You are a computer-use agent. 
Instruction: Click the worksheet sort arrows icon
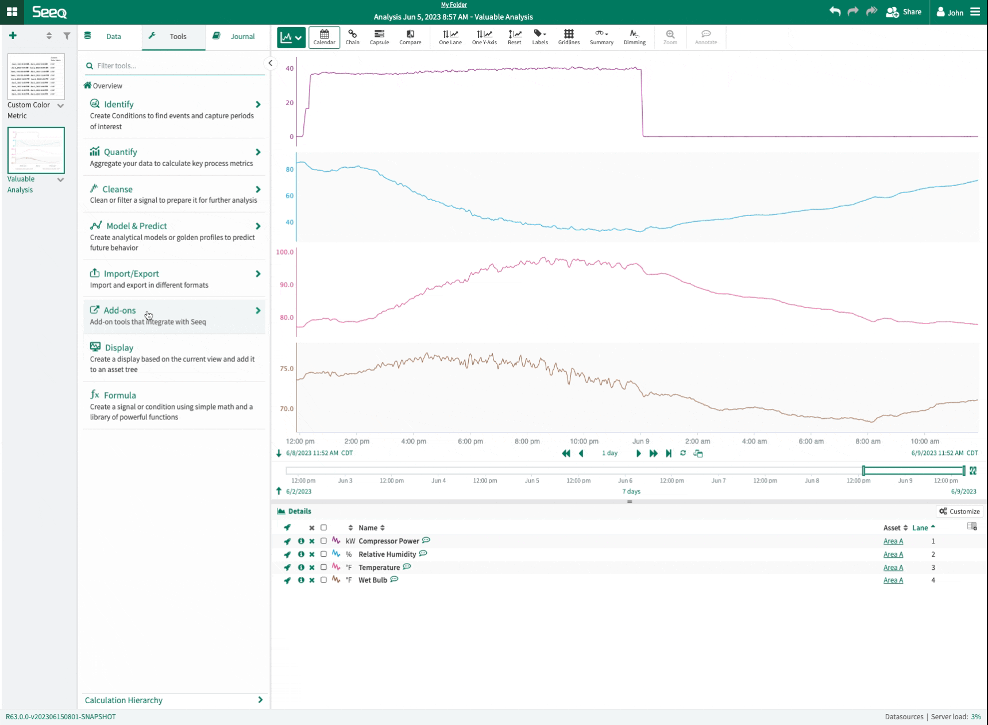pyautogui.click(x=49, y=36)
